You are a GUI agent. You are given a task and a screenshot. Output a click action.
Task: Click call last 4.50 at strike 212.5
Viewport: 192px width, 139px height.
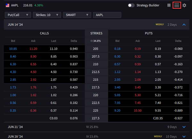[53, 72]
